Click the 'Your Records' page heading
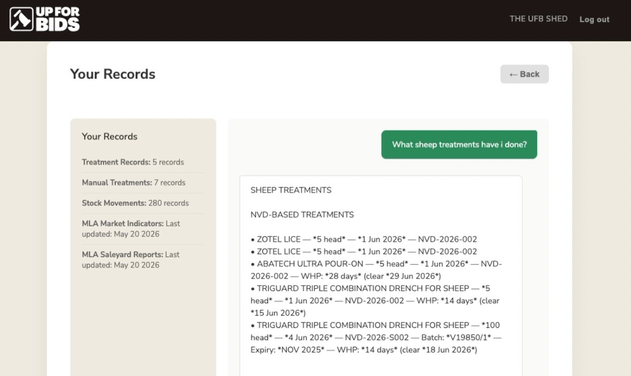 [x=113, y=74]
